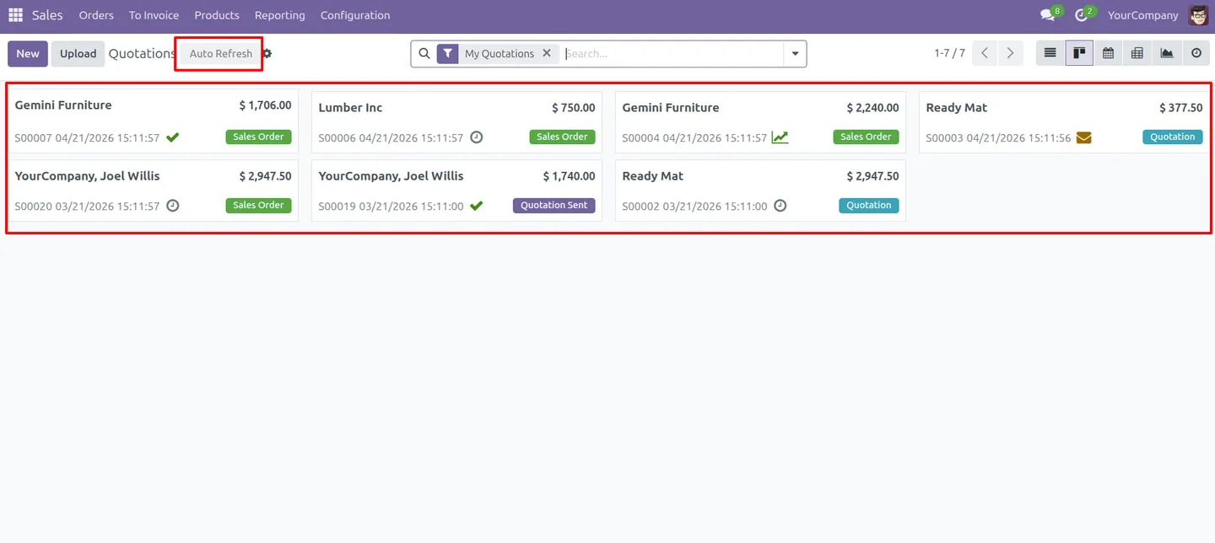Click S00003 04/21/2026 15:11:56 reference text
This screenshot has width=1215, height=543.
click(998, 137)
